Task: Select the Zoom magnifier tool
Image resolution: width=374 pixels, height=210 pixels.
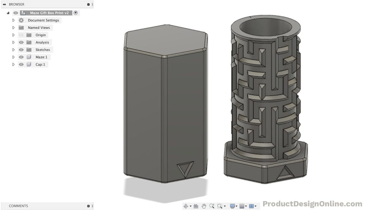Action: [212, 206]
